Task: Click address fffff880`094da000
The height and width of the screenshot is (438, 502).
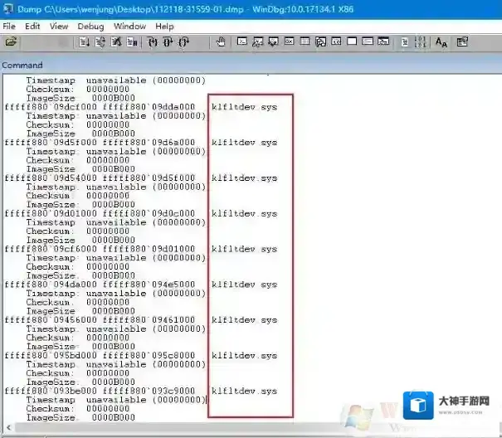Action: pos(51,285)
